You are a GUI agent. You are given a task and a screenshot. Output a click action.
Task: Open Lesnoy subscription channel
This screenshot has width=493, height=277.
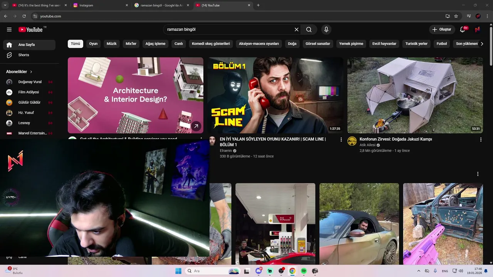(x=29, y=123)
